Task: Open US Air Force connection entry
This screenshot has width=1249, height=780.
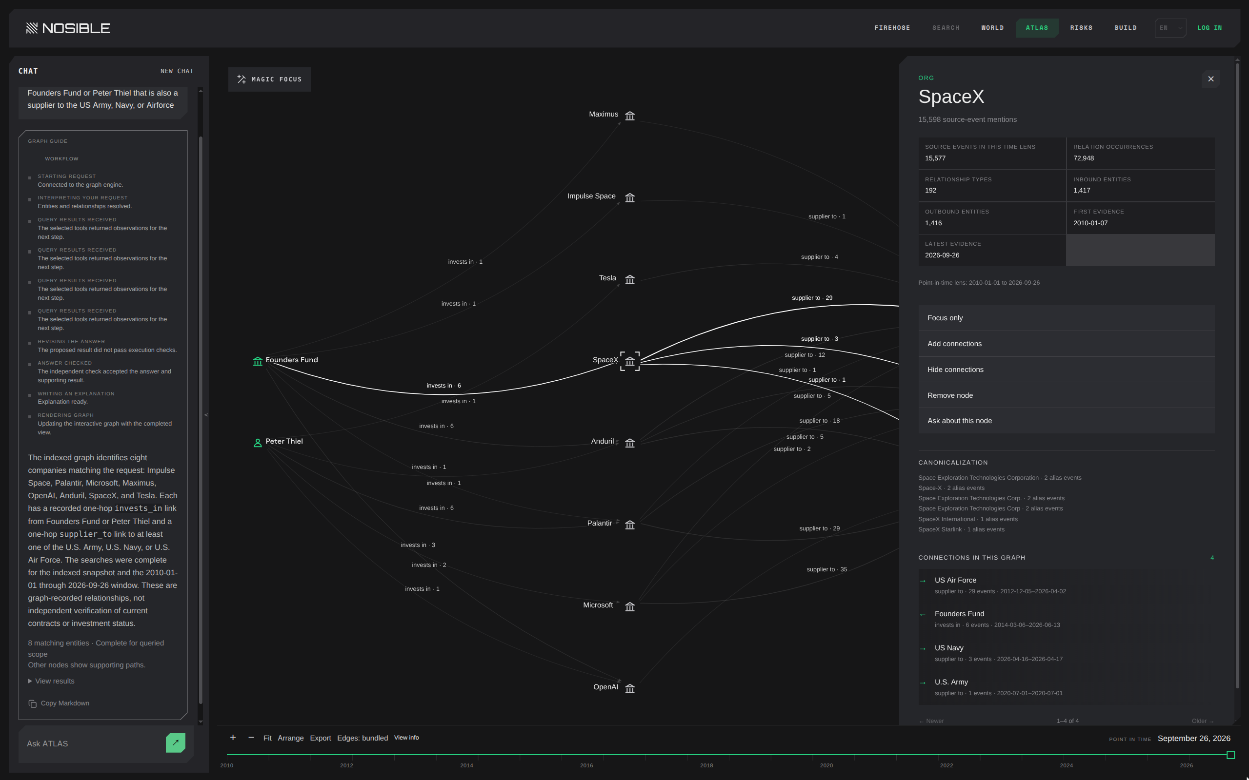Action: click(x=1067, y=585)
